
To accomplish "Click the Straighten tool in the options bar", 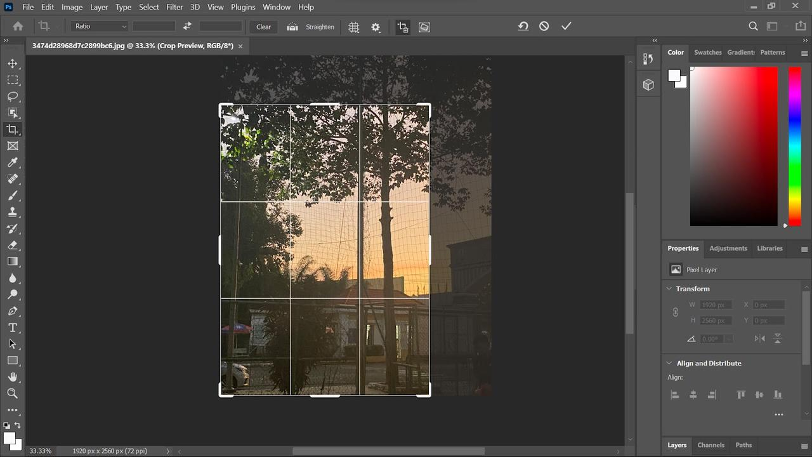I will 310,27.
